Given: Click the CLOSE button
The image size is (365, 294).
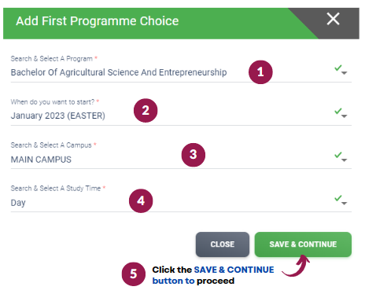Looking at the screenshot, I should 223,244.
